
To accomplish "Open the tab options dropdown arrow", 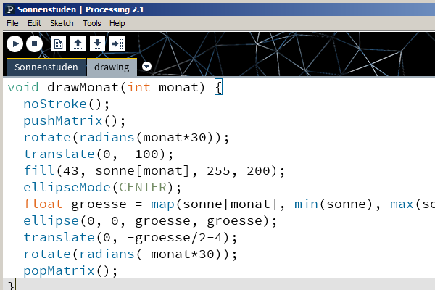I will pos(146,66).
